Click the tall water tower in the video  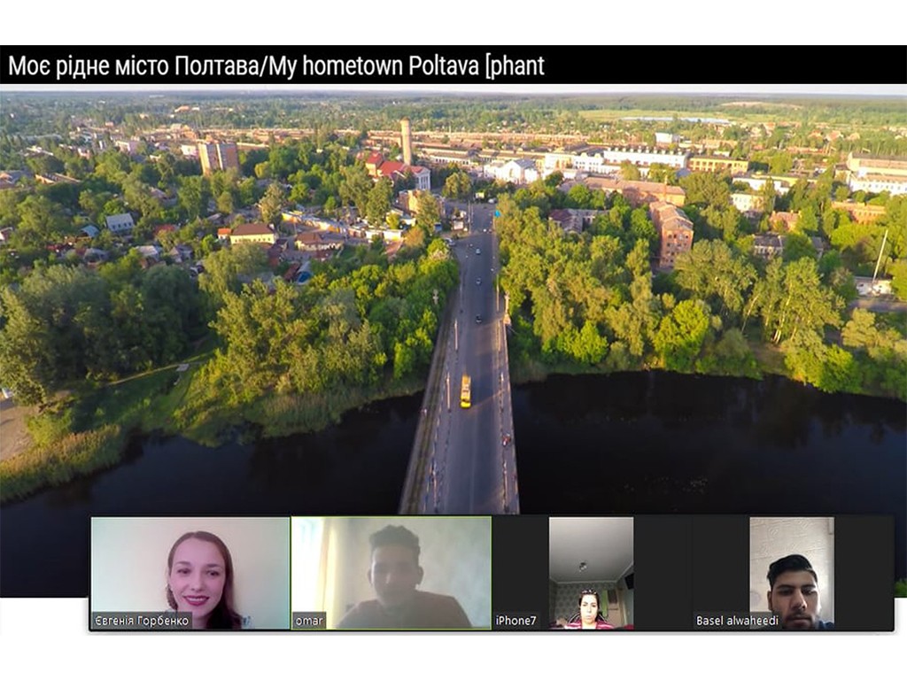tap(406, 140)
